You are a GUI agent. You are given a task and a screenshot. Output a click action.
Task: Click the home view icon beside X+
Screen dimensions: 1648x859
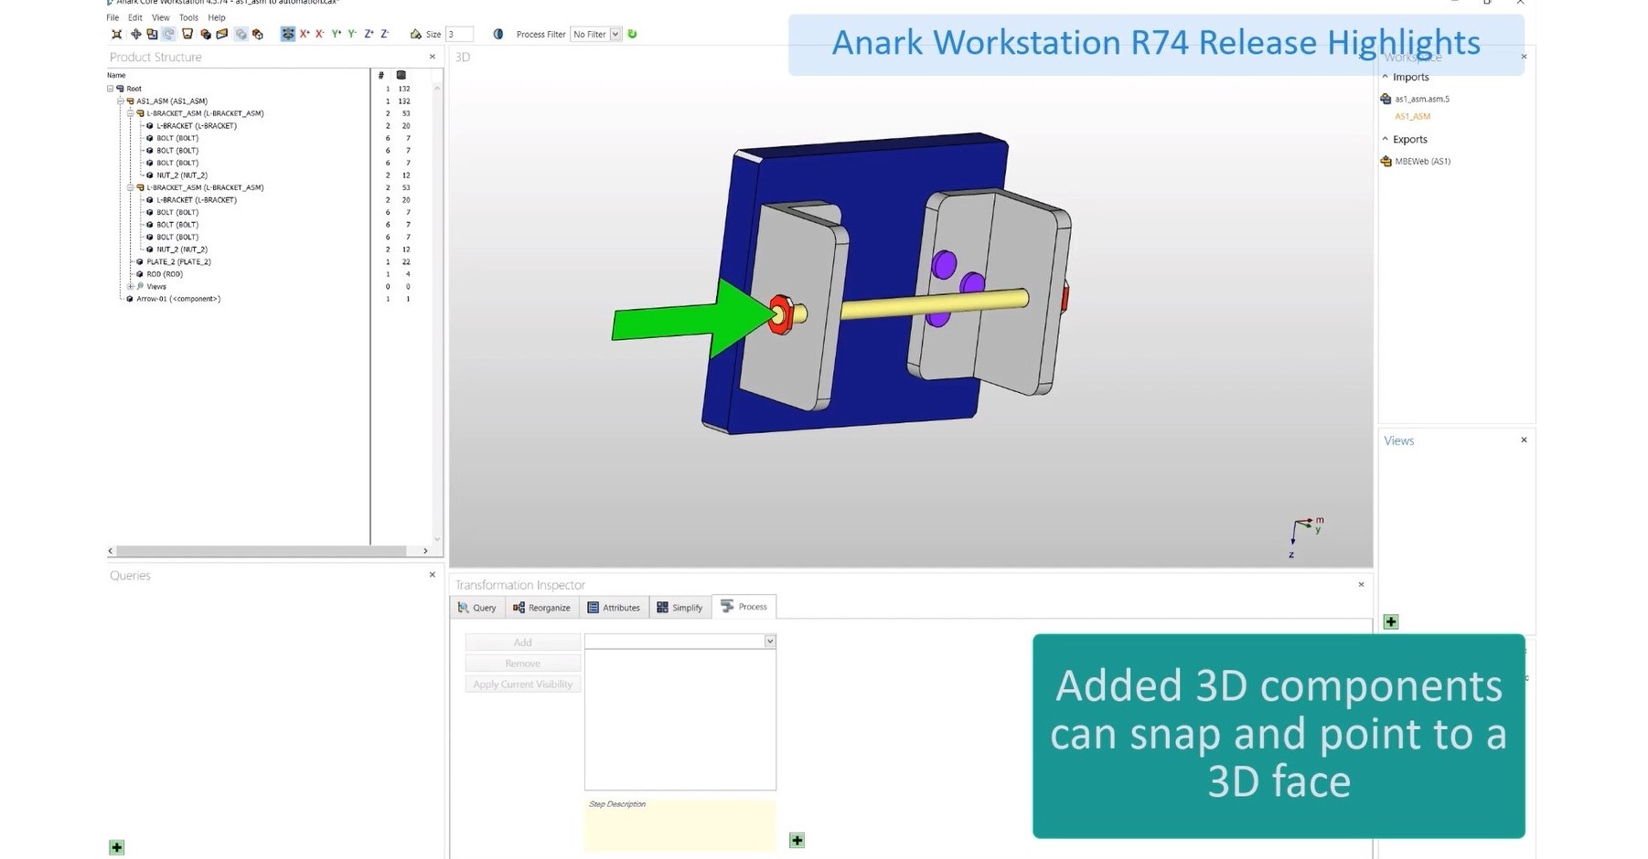click(287, 34)
